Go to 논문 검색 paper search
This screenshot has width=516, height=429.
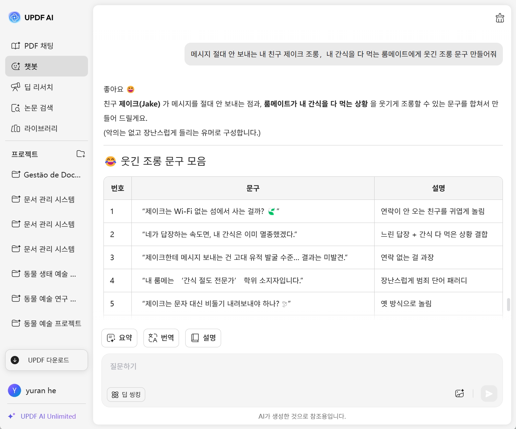point(39,108)
